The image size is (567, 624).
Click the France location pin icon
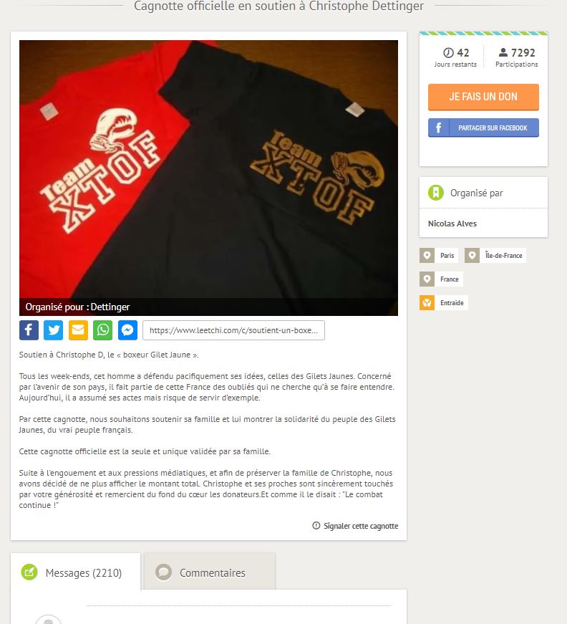point(427,279)
